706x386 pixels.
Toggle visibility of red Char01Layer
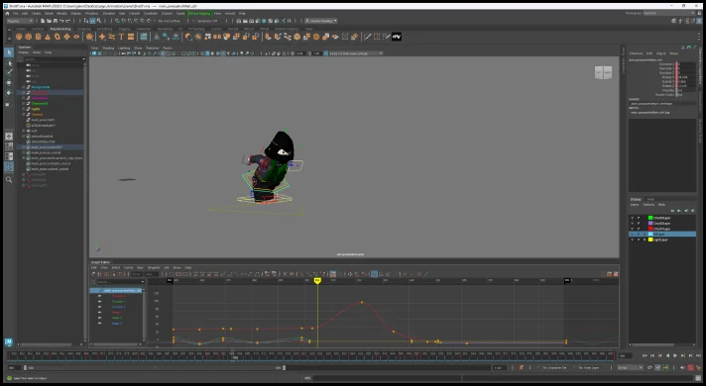click(633, 229)
